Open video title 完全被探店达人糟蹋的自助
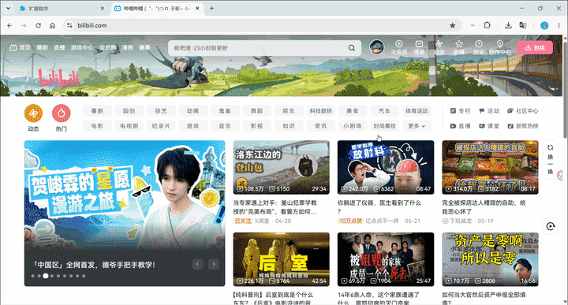568x305 pixels. [484, 207]
